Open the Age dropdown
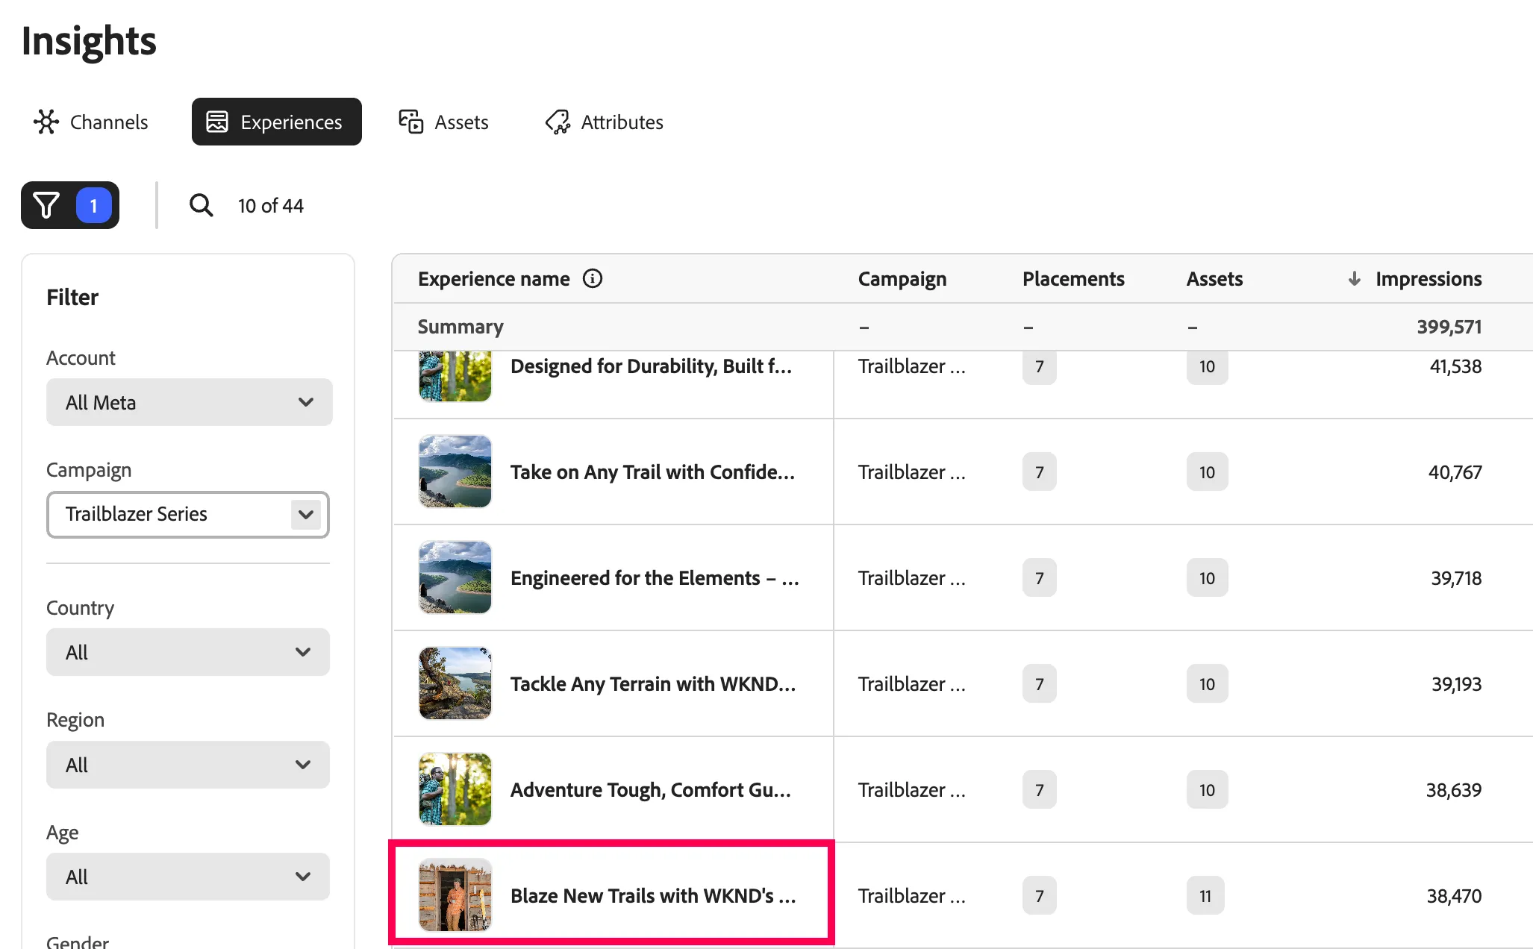This screenshot has width=1533, height=949. 188,877
